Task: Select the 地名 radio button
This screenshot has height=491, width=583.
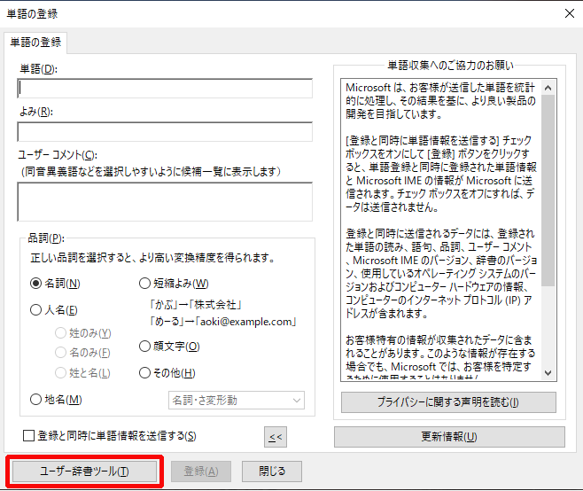Action: click(36, 400)
